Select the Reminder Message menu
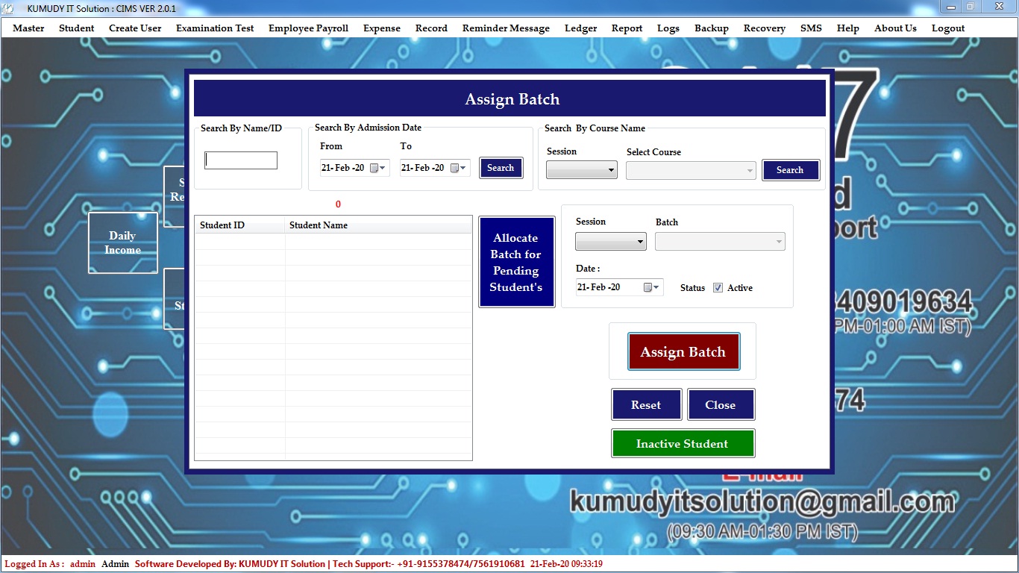1019x573 pixels. pos(506,28)
